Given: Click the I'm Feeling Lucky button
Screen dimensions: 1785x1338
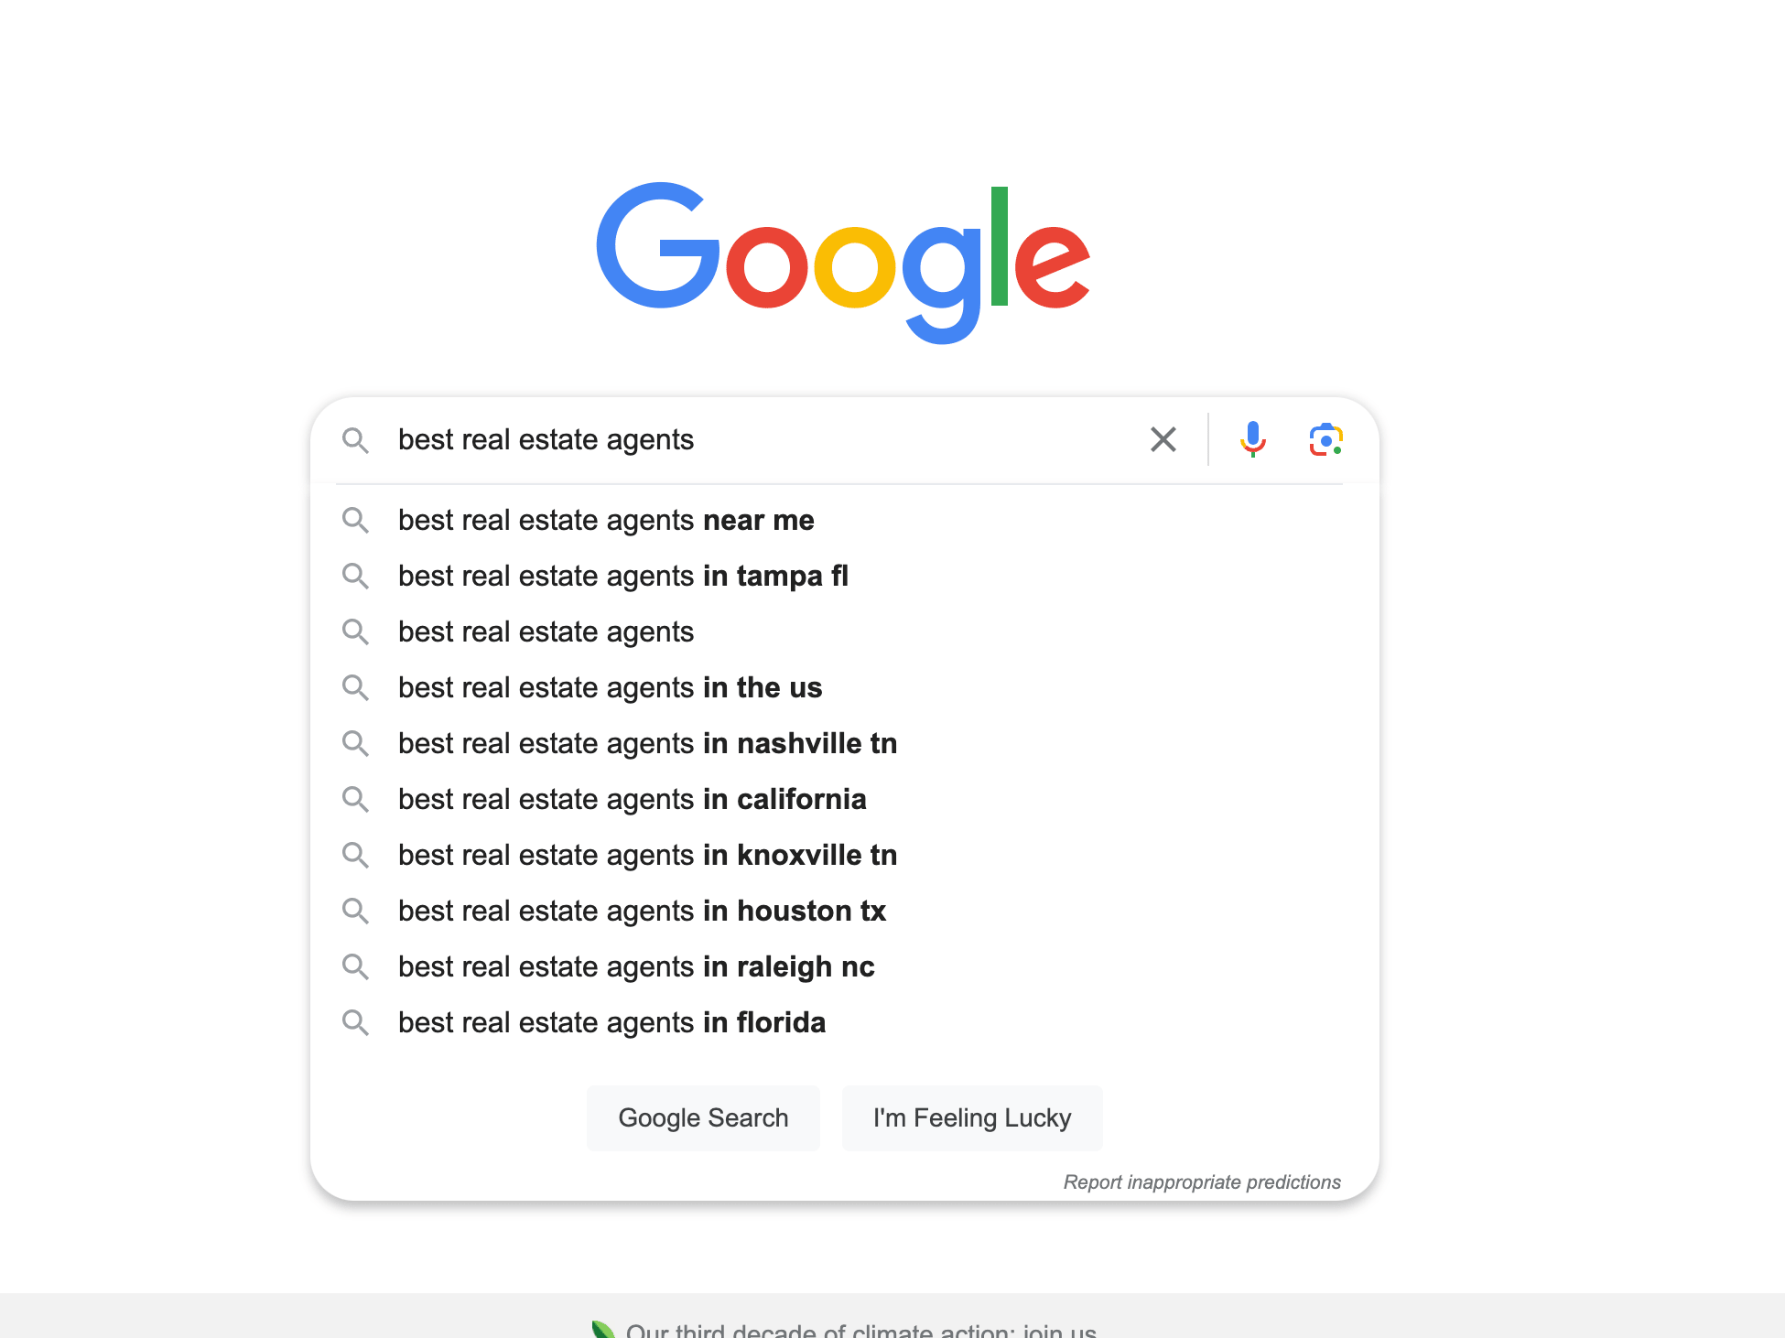Looking at the screenshot, I should [972, 1118].
